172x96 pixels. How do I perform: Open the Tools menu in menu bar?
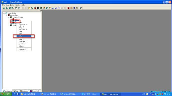click(12, 5)
